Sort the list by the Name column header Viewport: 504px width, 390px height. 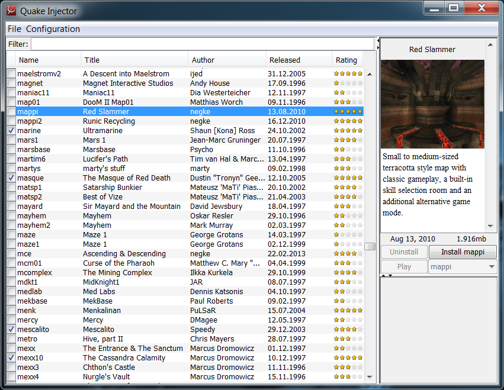pos(48,60)
